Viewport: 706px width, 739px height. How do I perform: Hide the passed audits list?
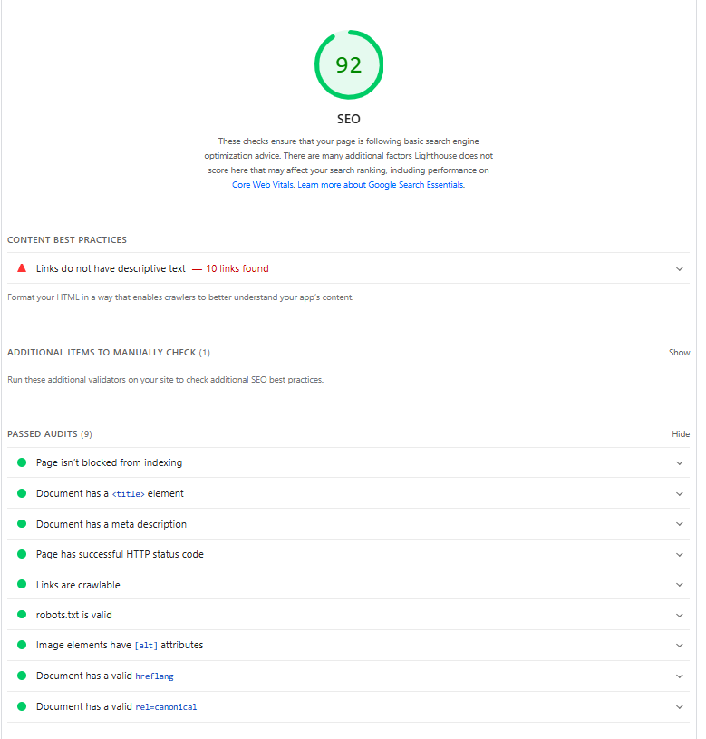(x=681, y=434)
